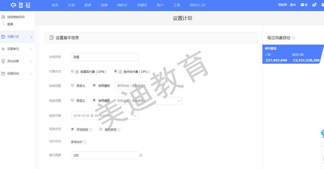The height and width of the screenshot is (169, 324).
Task: Click the 每日预算 budget input field
Action: click(104, 155)
